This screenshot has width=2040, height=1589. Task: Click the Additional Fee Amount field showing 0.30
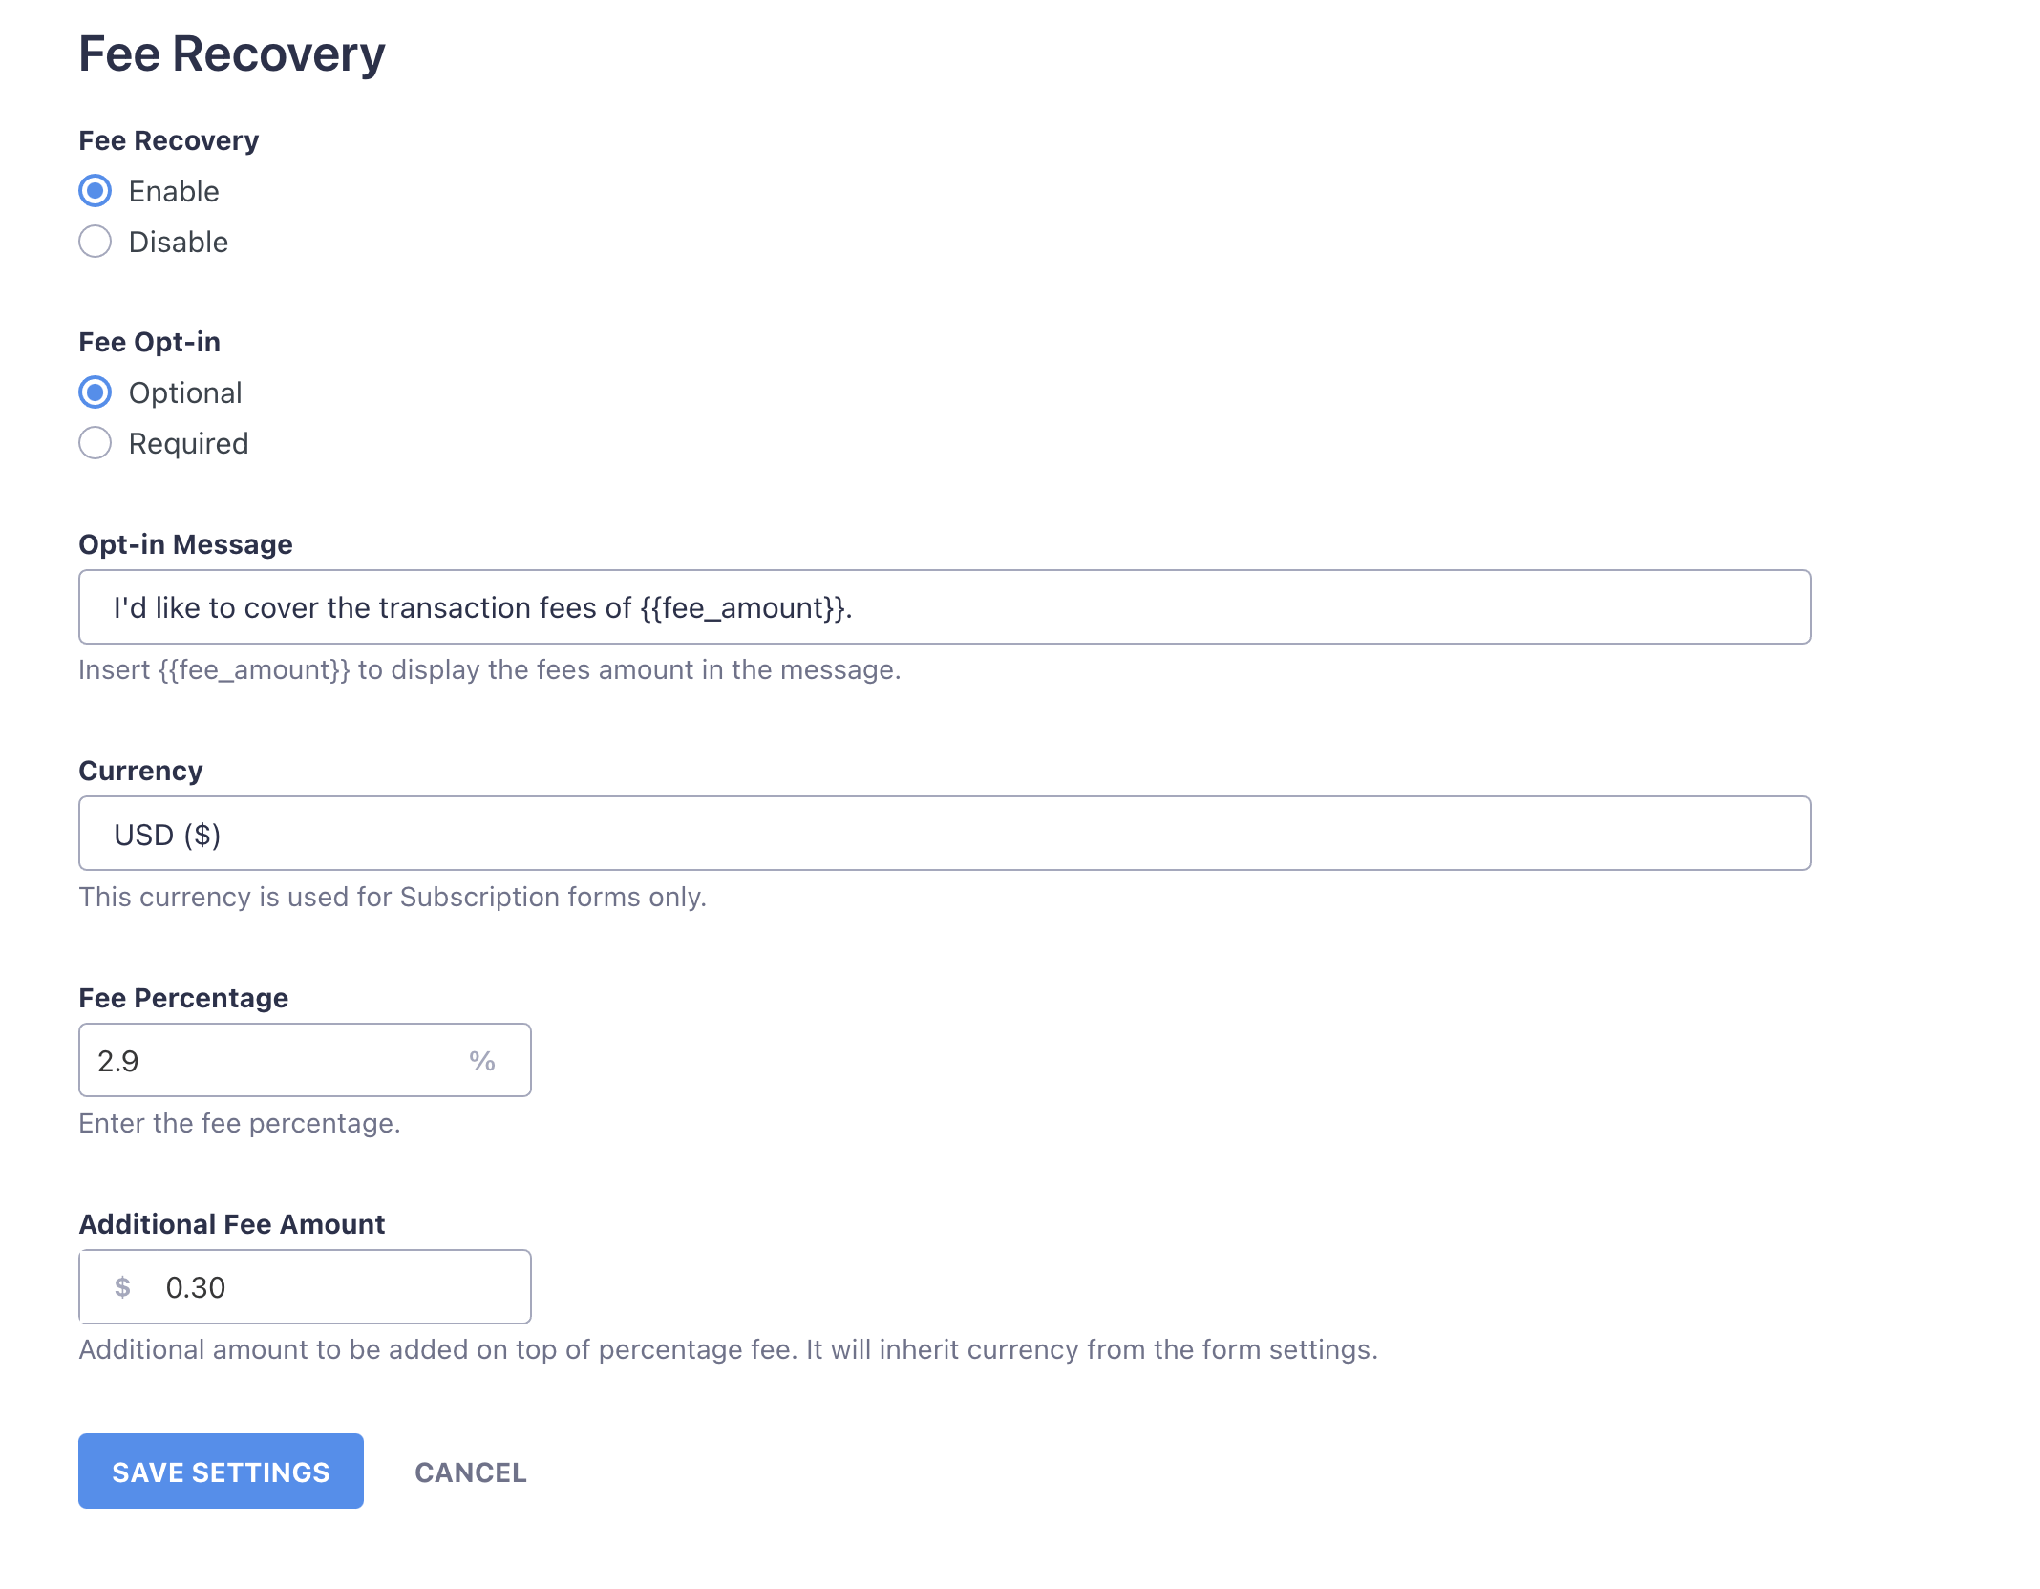pyautogui.click(x=334, y=1287)
